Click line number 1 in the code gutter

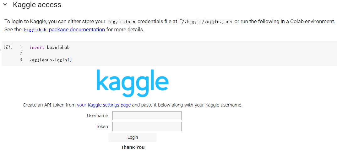point(21,47)
